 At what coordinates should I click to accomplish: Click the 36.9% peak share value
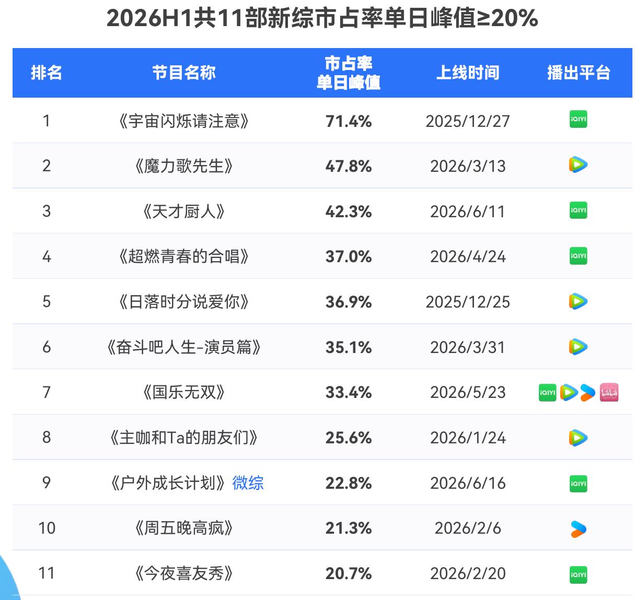click(x=349, y=302)
